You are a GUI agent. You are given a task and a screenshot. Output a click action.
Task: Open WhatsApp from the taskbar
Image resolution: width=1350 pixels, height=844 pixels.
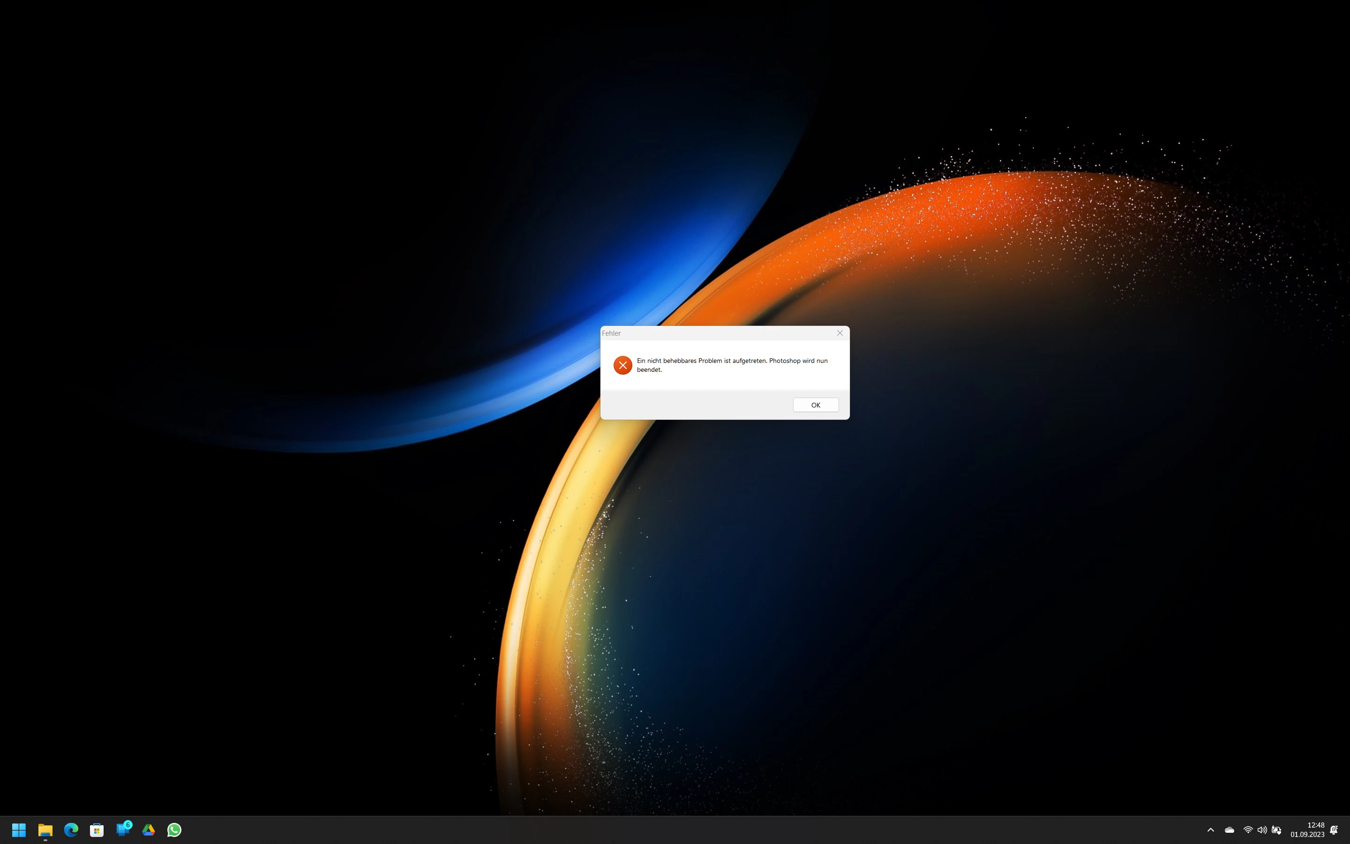coord(174,829)
